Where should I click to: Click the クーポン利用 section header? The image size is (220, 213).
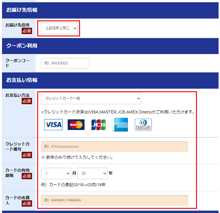coord(110,46)
